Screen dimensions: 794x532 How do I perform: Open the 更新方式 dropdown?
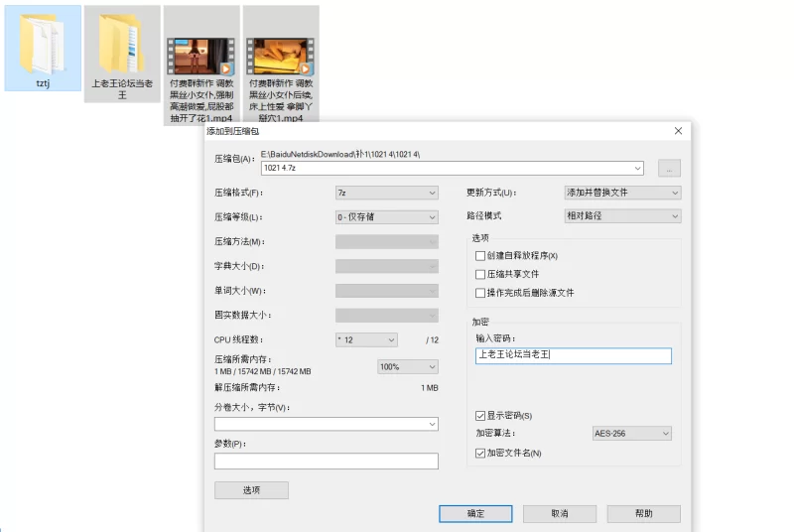point(621,193)
